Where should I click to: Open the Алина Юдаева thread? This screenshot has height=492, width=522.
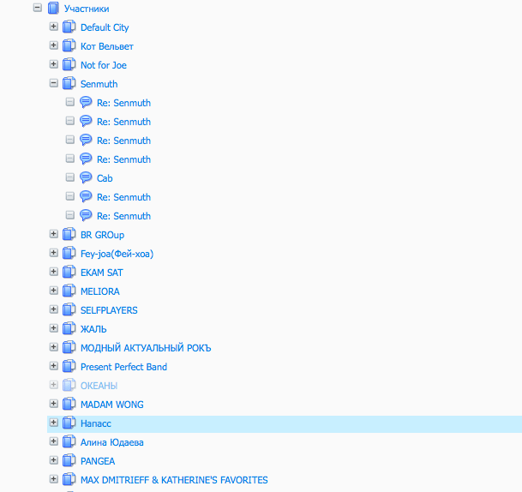pos(111,442)
